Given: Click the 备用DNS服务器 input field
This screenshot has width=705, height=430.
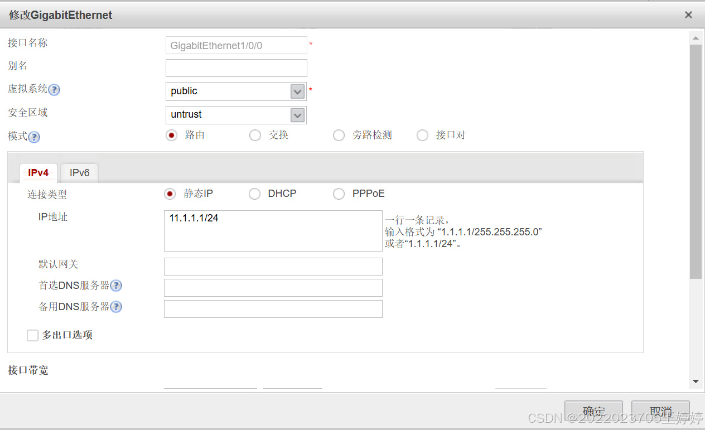Looking at the screenshot, I should click(273, 309).
